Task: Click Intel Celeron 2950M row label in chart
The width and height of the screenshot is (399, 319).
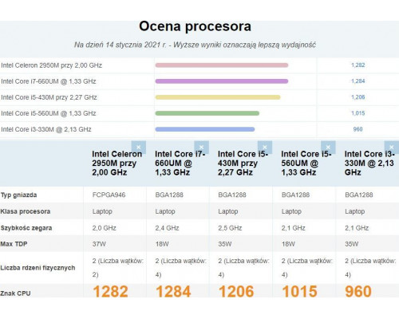Action: click(x=52, y=65)
